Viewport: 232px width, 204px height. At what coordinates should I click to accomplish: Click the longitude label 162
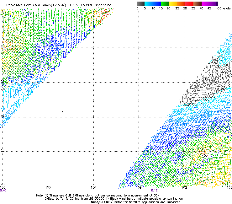click(184, 187)
